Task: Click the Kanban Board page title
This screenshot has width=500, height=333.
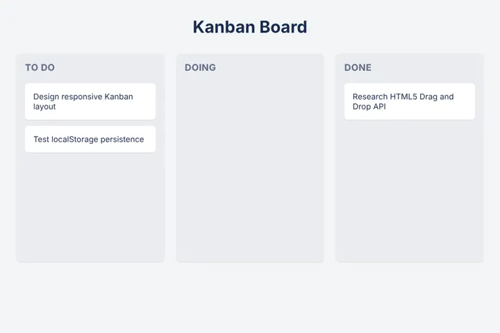Action: point(250,27)
